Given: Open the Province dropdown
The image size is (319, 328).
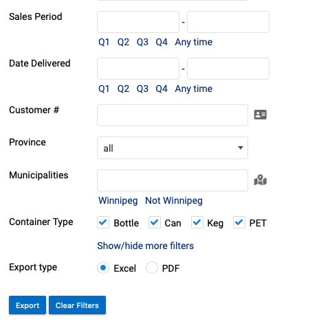Looking at the screenshot, I should (173, 148).
